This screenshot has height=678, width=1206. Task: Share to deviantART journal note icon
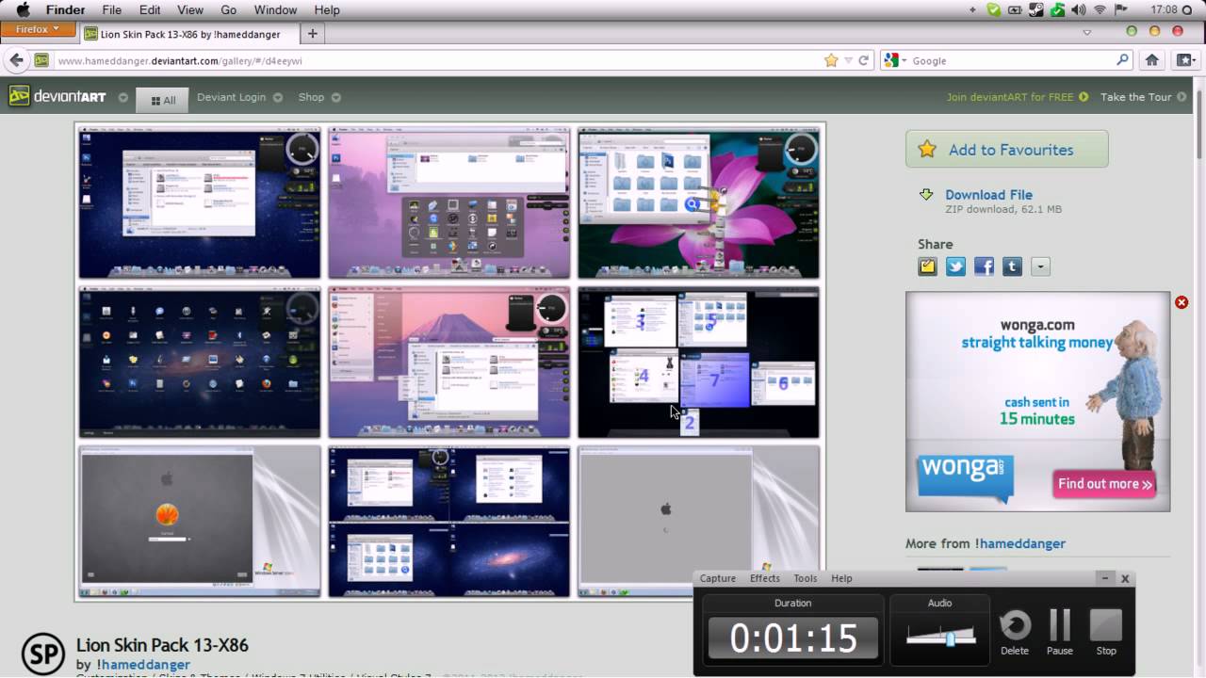pos(928,266)
